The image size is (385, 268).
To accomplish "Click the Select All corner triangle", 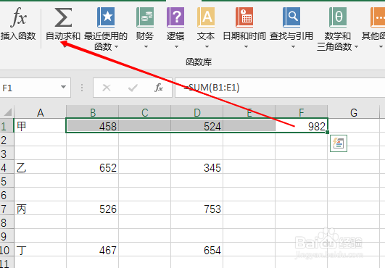I will 7,112.
